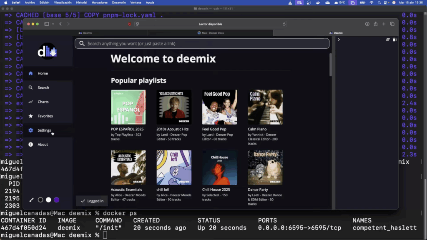
Task: Click the Logged in notification
Action: coord(92,201)
